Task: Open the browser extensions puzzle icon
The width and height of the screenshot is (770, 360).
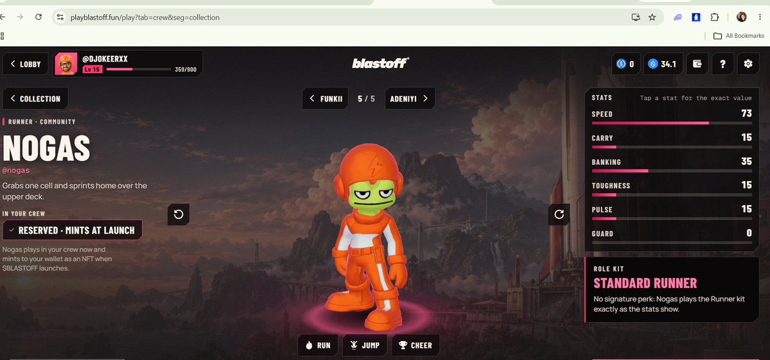Action: coord(715,17)
